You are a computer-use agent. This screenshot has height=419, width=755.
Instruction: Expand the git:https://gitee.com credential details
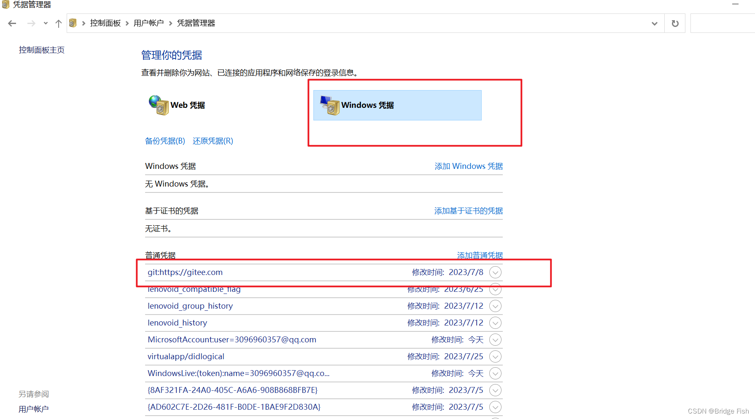[x=495, y=272]
